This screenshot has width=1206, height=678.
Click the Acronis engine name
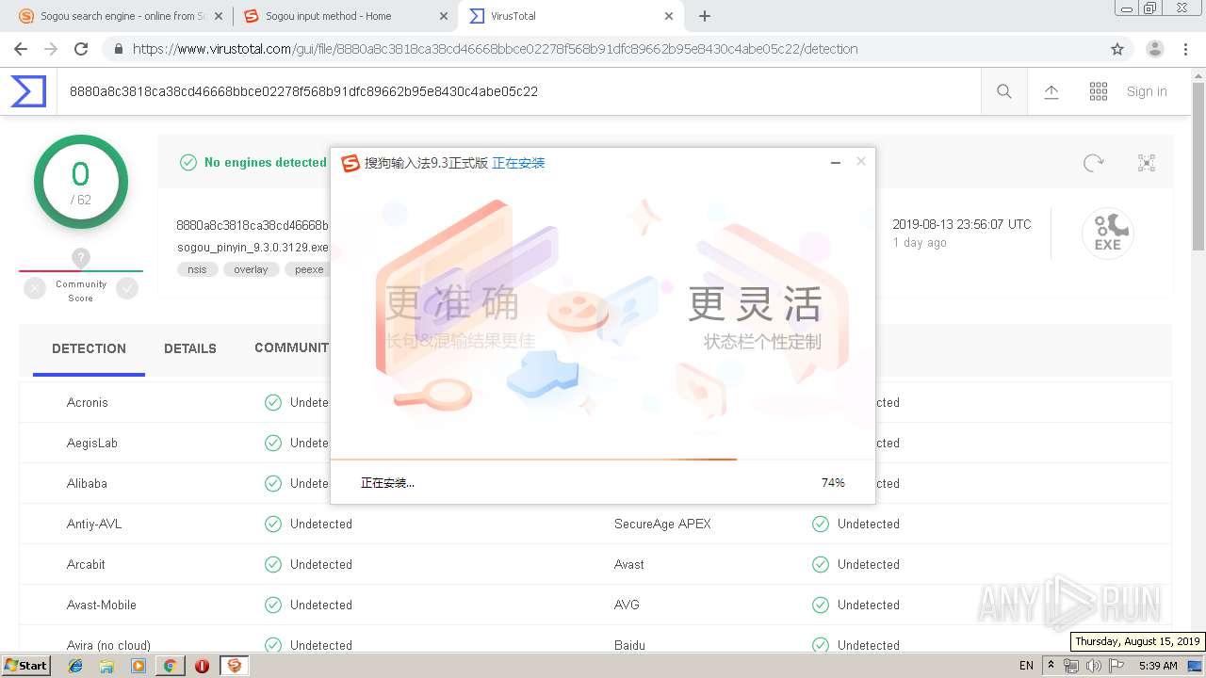coord(88,402)
